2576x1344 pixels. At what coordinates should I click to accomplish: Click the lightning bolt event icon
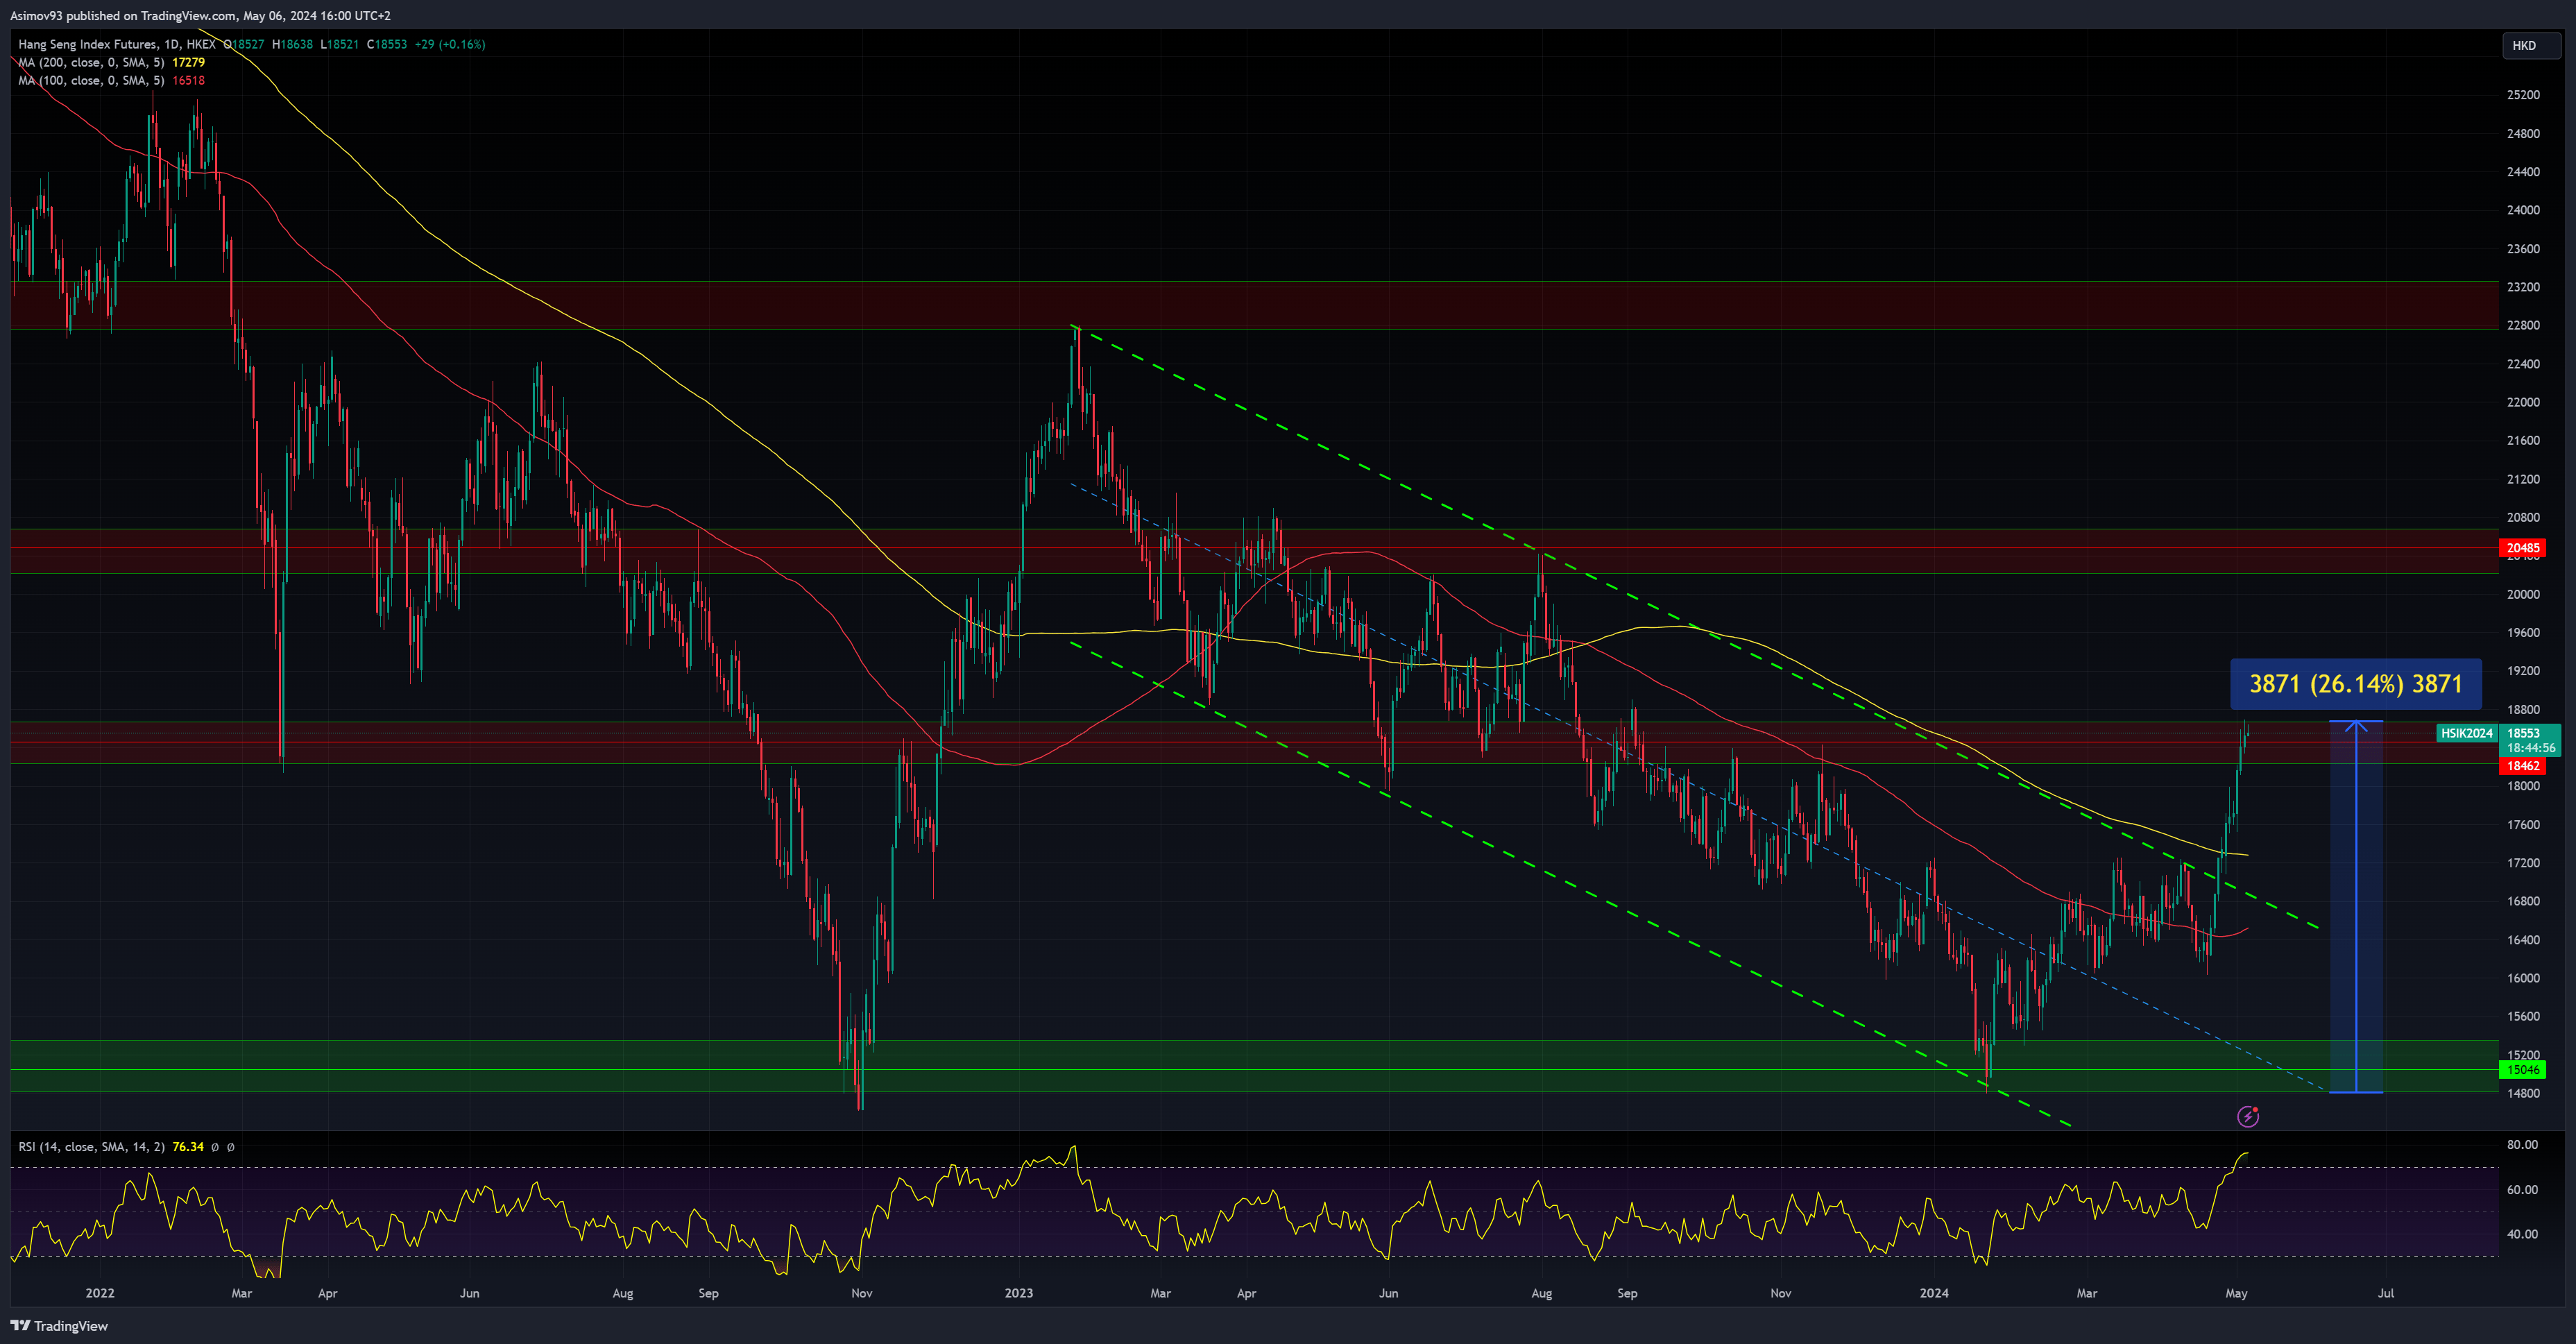pos(2248,1116)
